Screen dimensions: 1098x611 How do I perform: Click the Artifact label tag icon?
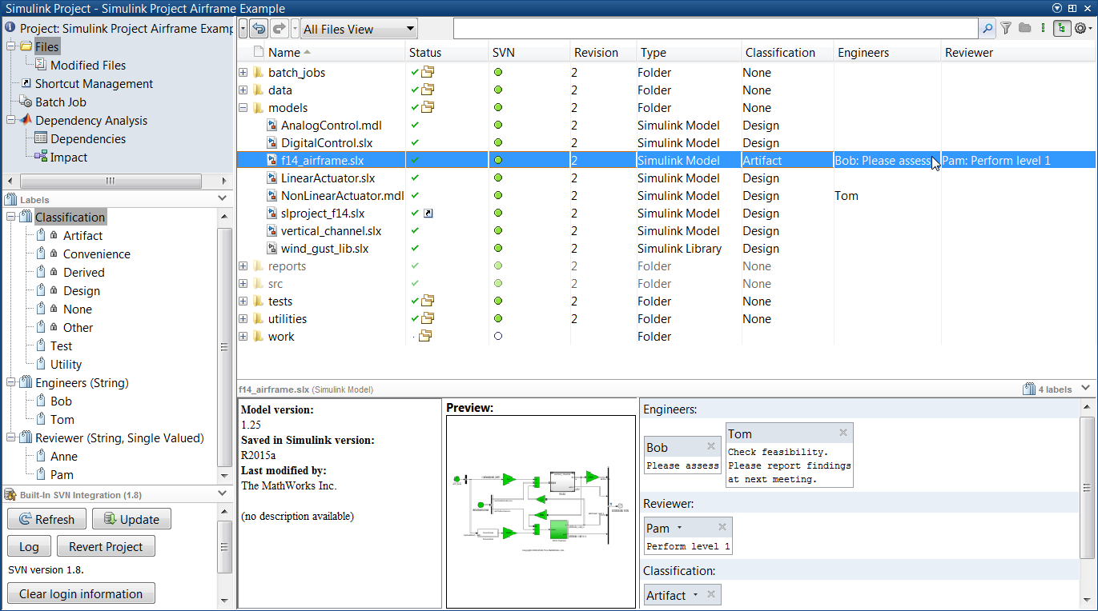pyautogui.click(x=41, y=235)
